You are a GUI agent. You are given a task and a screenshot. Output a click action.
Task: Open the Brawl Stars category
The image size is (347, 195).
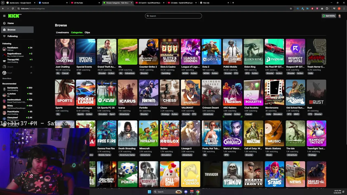click(x=274, y=174)
